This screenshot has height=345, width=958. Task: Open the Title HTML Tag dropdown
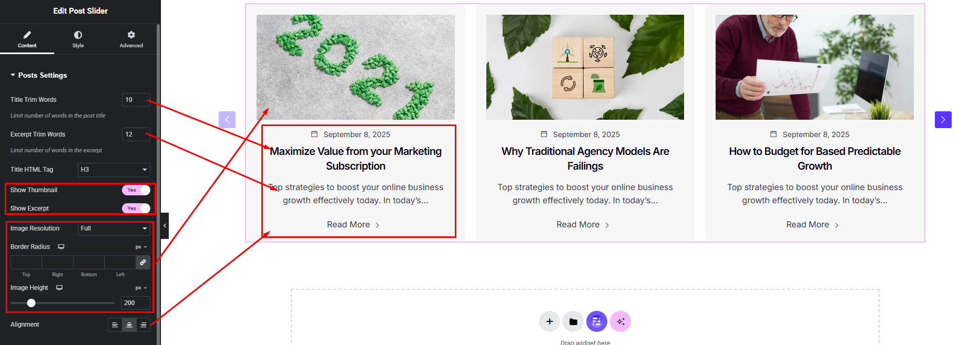tap(114, 170)
